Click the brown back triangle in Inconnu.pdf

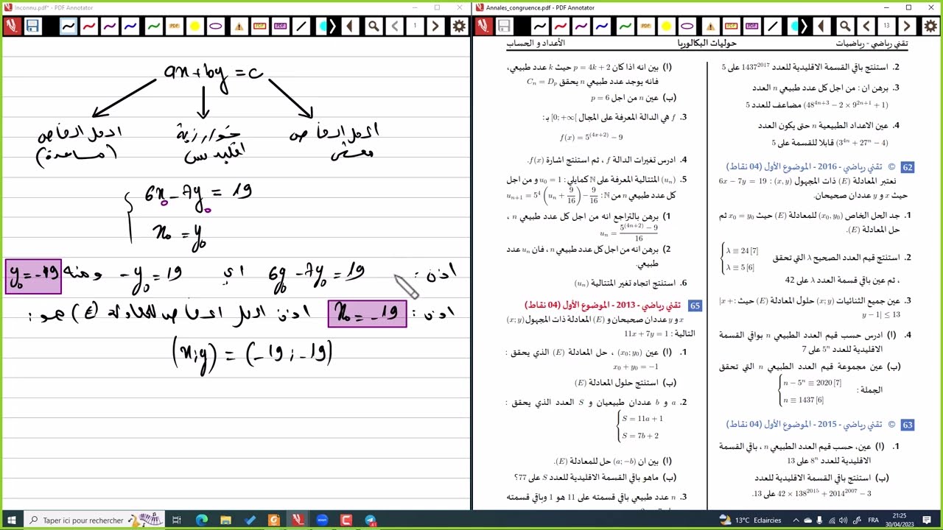click(x=349, y=26)
